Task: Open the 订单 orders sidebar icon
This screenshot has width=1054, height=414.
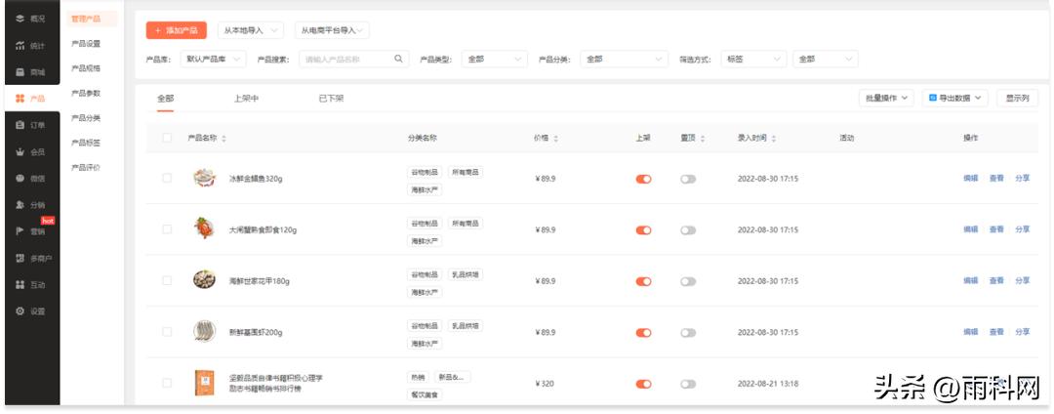Action: point(20,125)
